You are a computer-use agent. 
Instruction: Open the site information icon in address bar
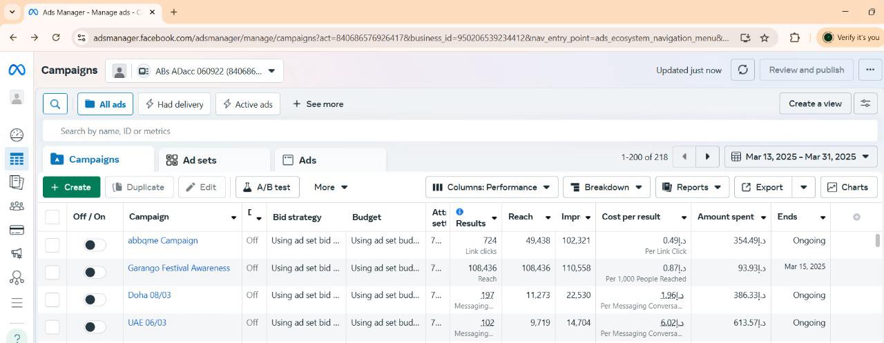click(81, 38)
